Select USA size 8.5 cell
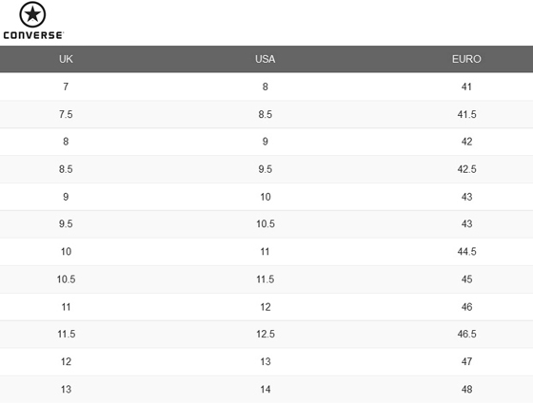Screen dimensions: 533x404 point(266,114)
